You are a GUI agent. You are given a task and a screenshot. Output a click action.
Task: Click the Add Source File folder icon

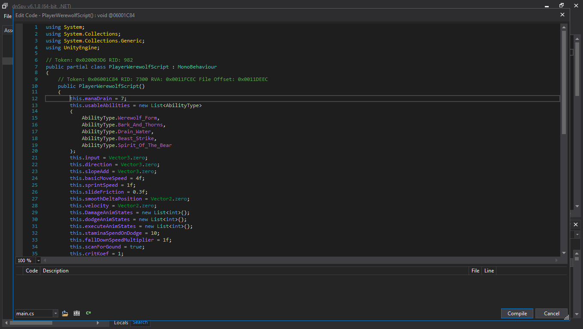tap(65, 314)
